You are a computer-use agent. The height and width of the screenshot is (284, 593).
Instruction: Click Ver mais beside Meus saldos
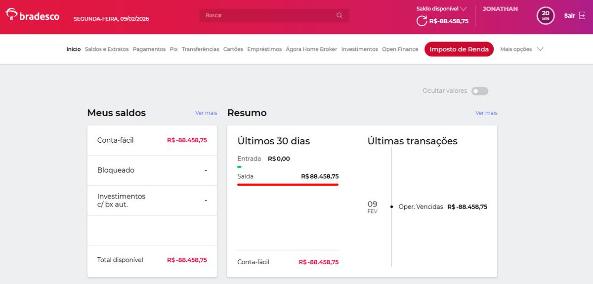[206, 113]
